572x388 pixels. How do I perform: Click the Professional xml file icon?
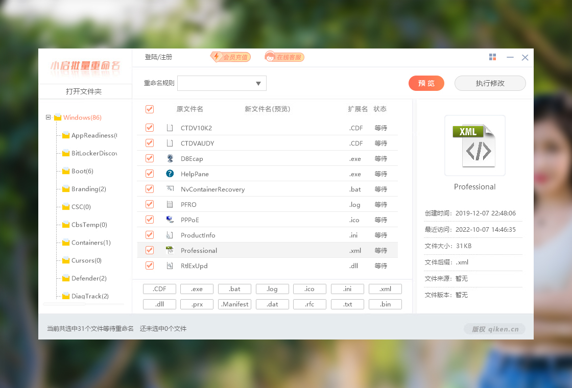tap(170, 250)
